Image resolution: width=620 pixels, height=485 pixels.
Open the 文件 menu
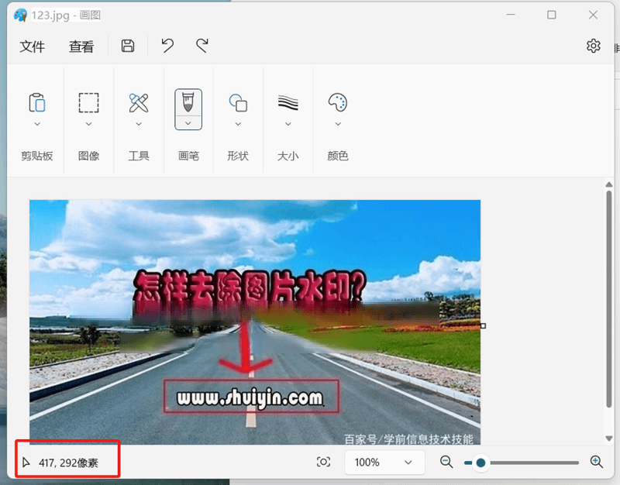(x=32, y=46)
